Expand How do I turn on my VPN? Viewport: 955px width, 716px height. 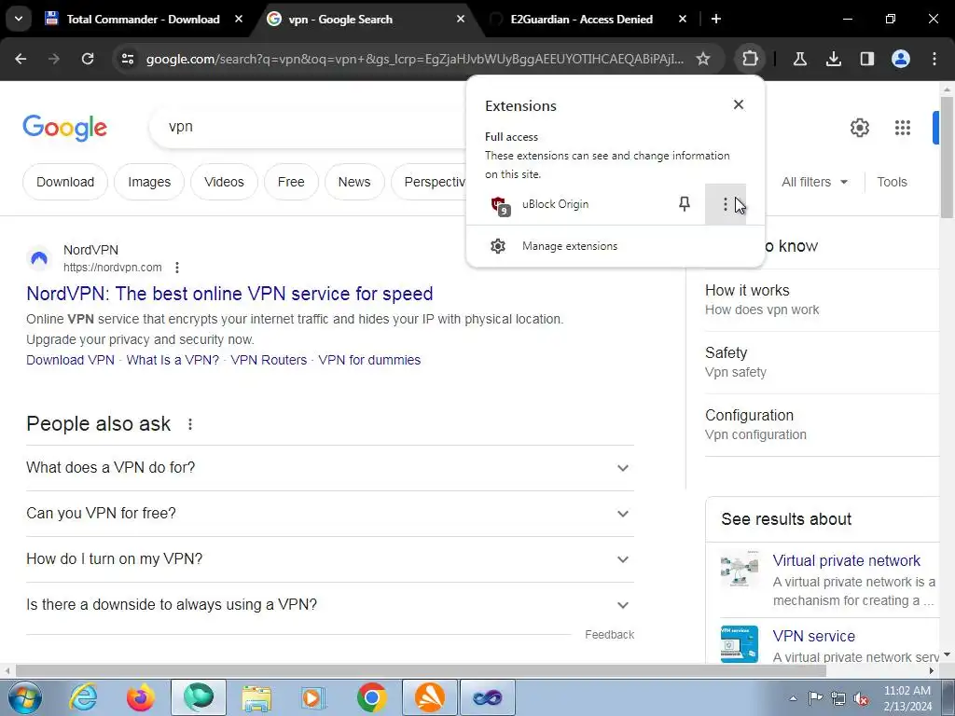click(x=329, y=559)
